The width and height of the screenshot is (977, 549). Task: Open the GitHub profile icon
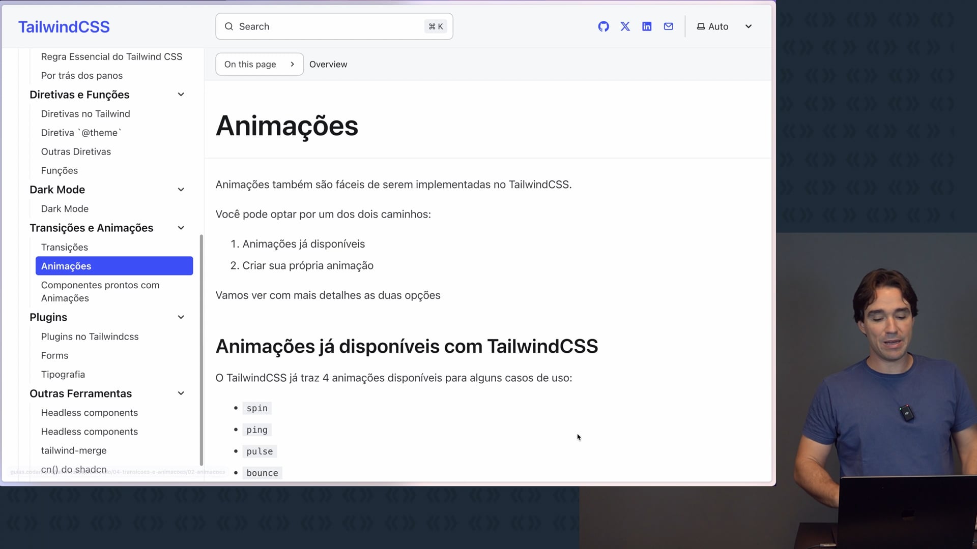(604, 26)
